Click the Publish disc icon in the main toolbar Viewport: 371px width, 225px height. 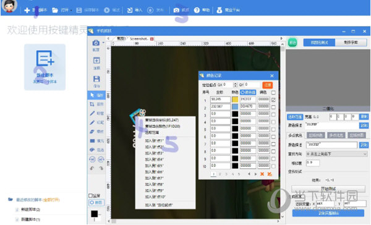click(150, 10)
